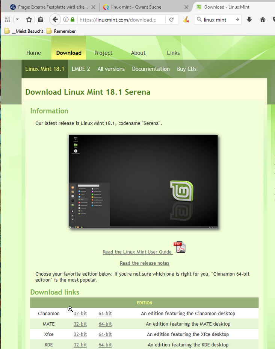
Task: Click the 'Information' heading
Action: (49, 111)
